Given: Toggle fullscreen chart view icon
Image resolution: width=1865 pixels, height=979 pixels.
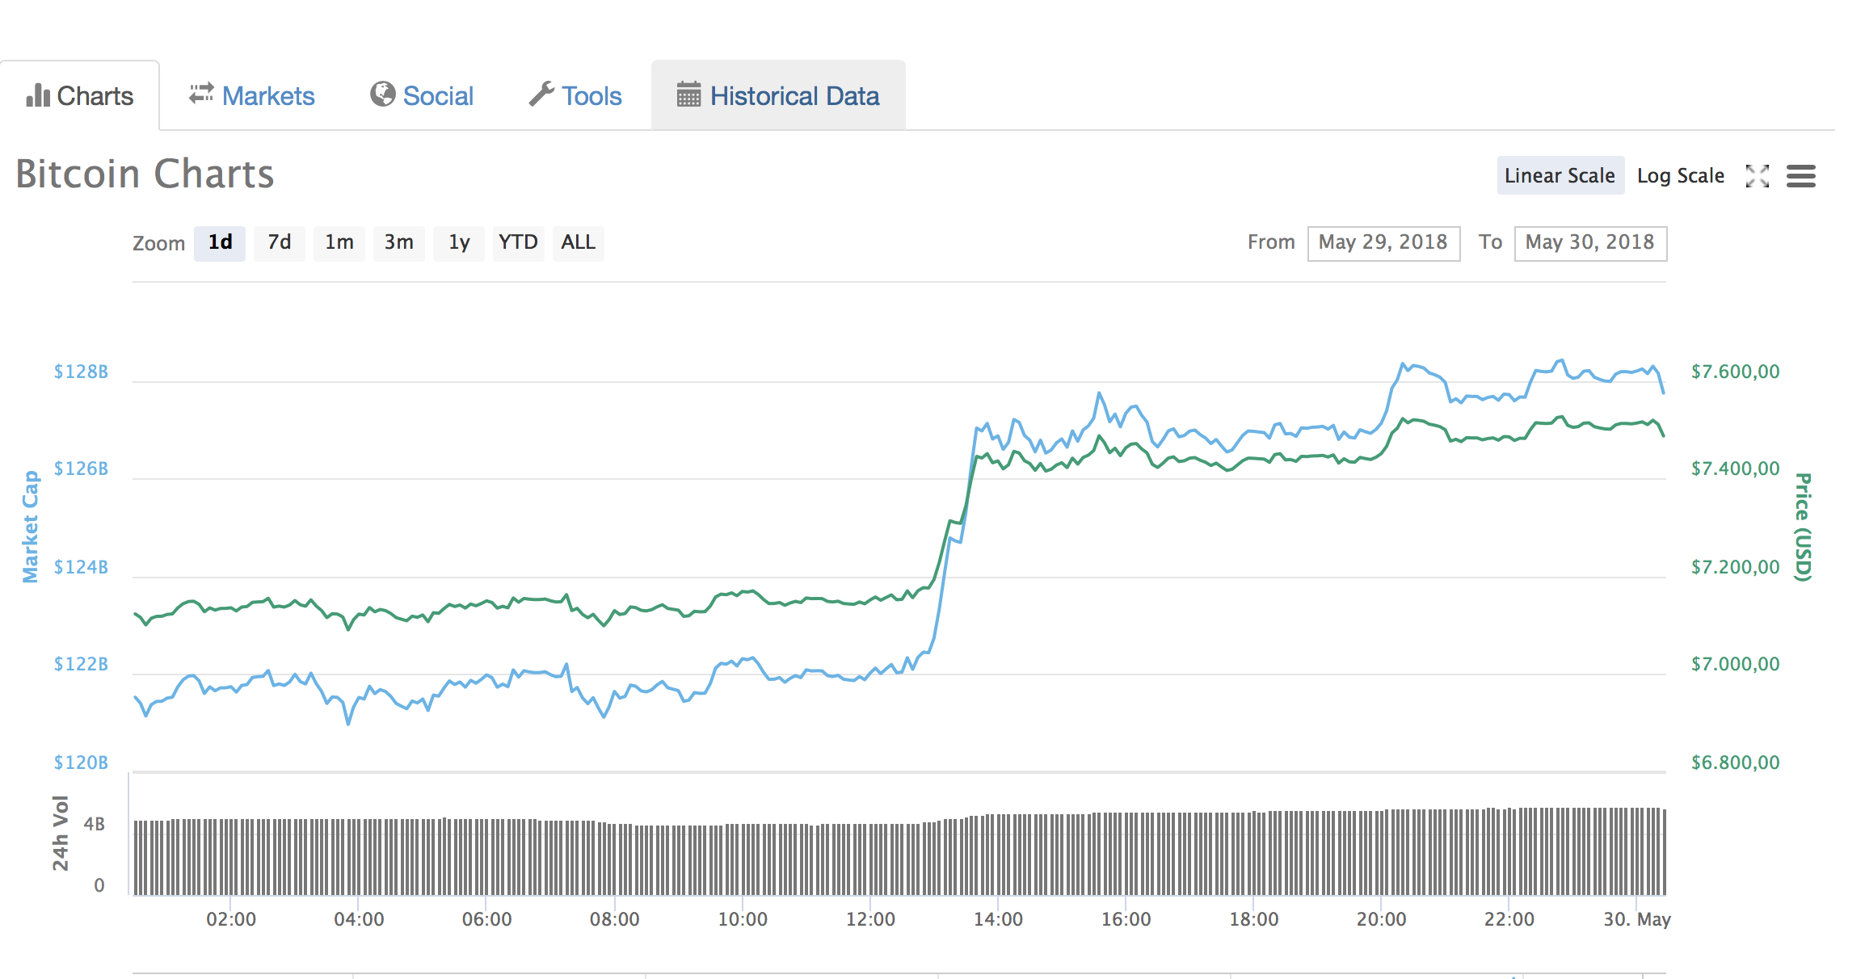Looking at the screenshot, I should coord(1757,176).
